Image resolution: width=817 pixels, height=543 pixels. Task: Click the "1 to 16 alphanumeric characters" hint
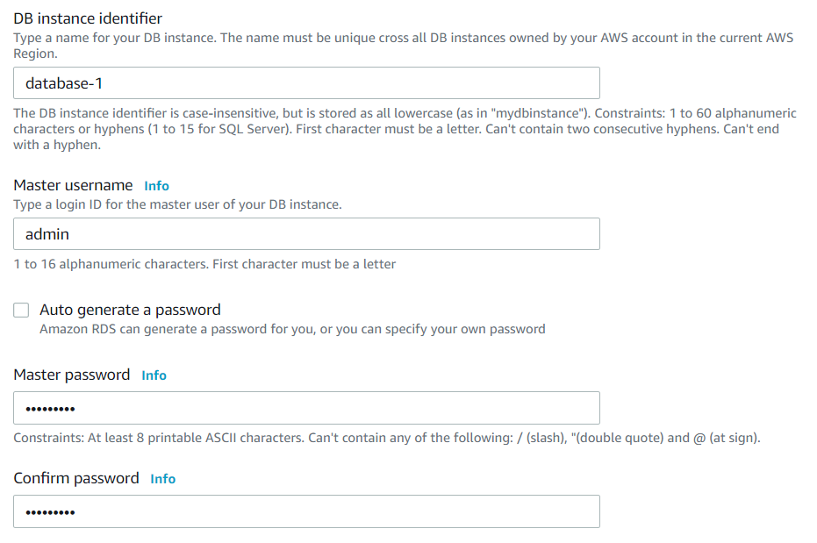204,264
